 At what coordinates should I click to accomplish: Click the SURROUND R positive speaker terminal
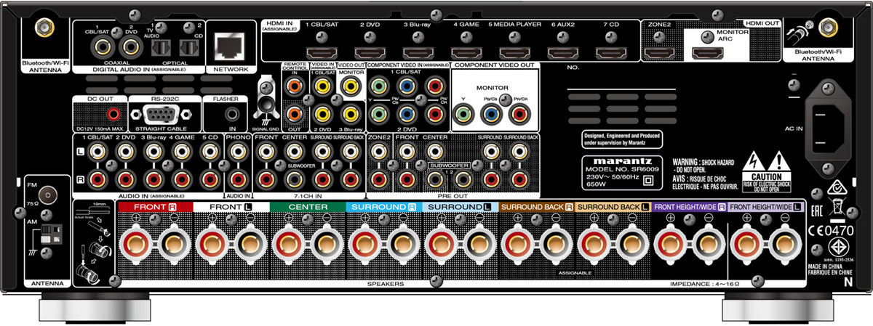(366, 243)
